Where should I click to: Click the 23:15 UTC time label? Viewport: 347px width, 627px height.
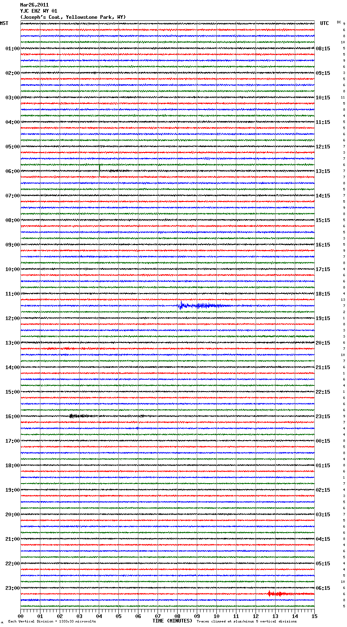coord(323,417)
